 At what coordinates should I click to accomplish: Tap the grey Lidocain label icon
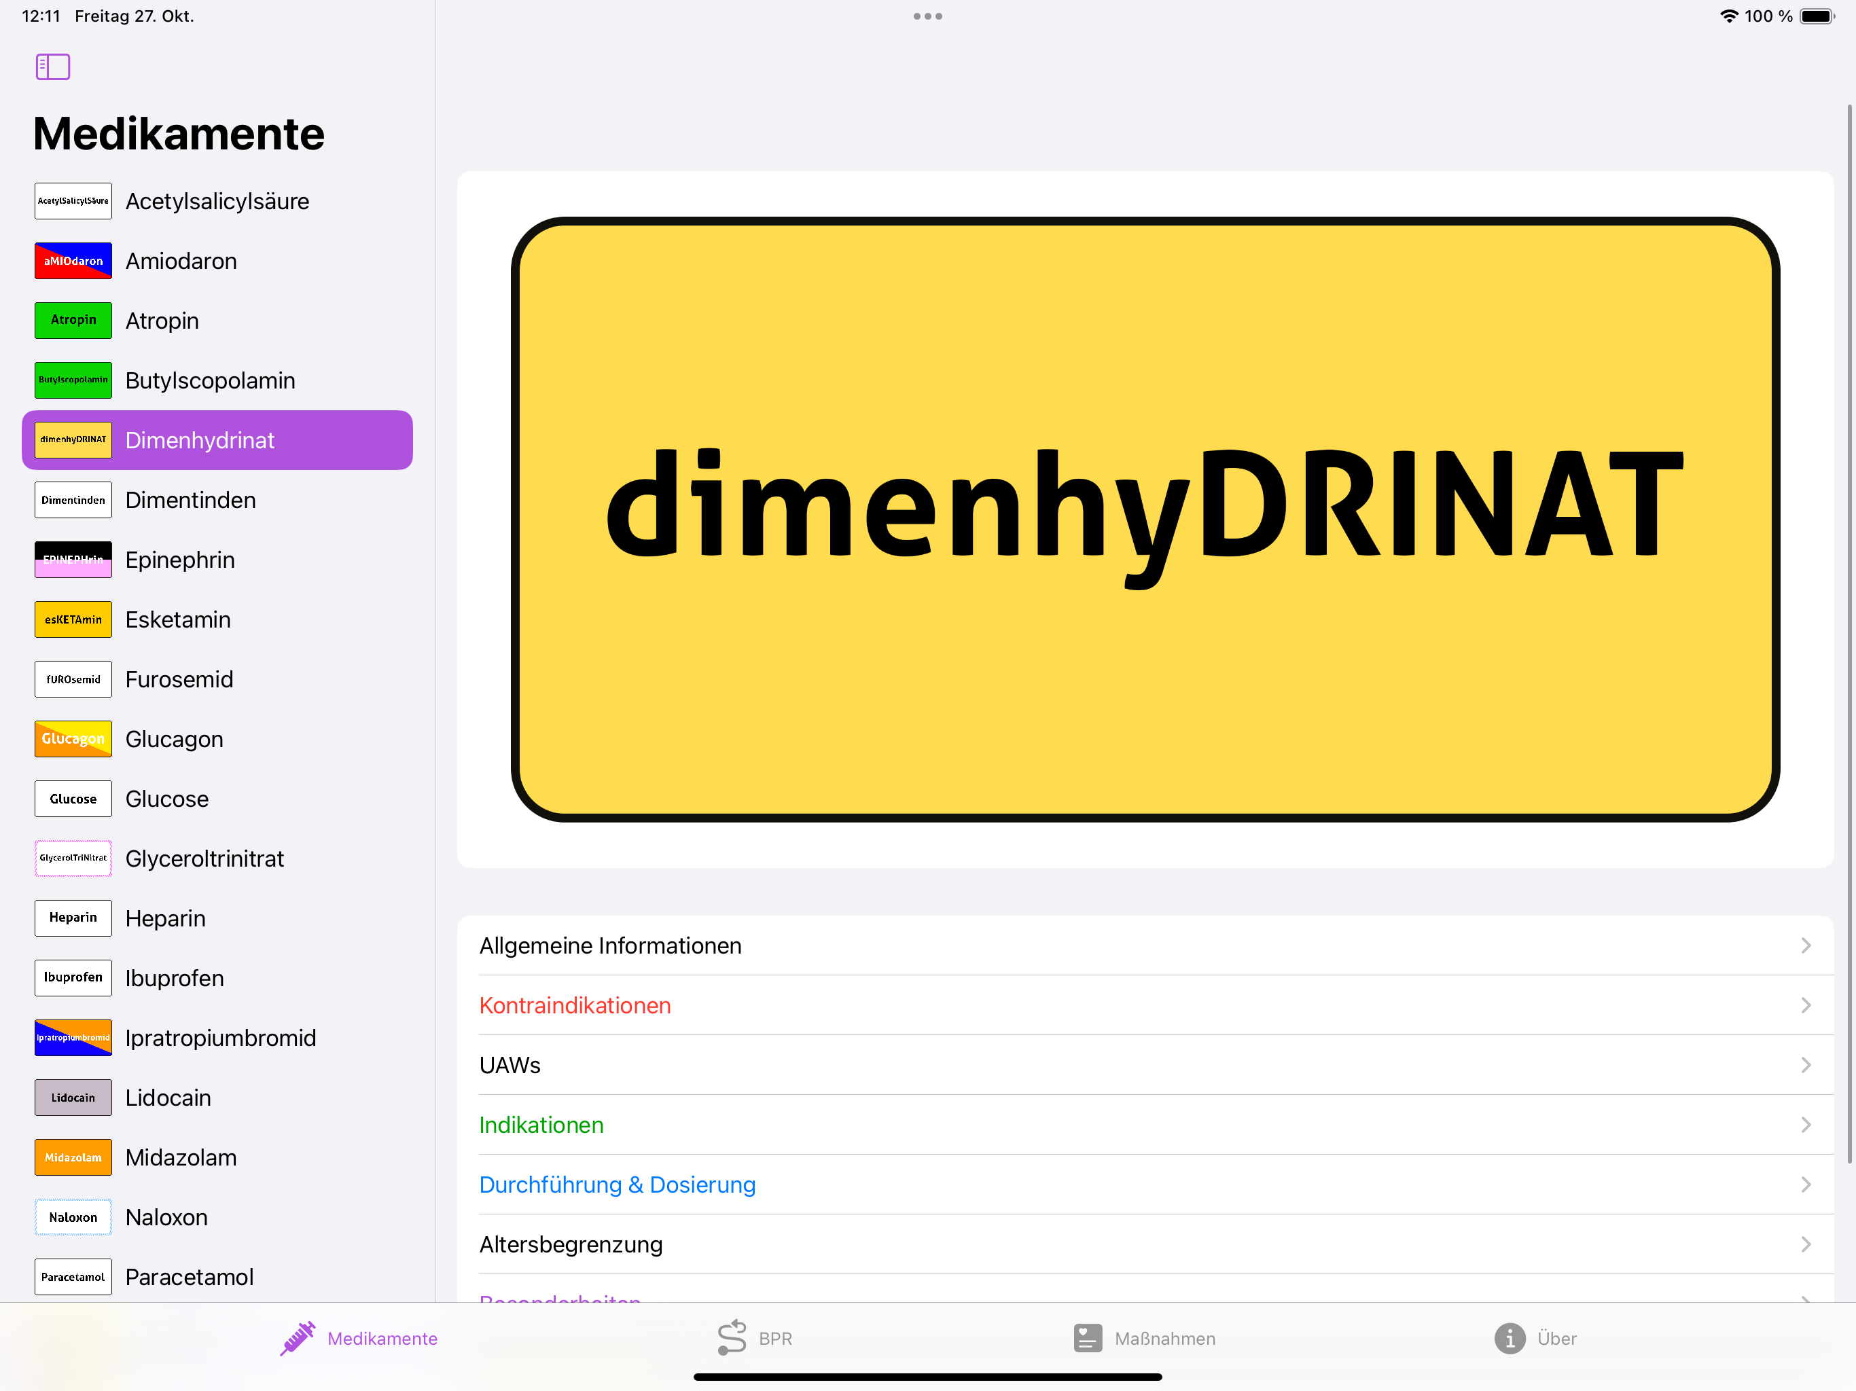pyautogui.click(x=73, y=1098)
